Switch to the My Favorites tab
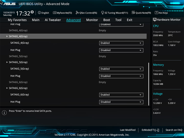This screenshot has width=184, height=138. coord(17,20)
